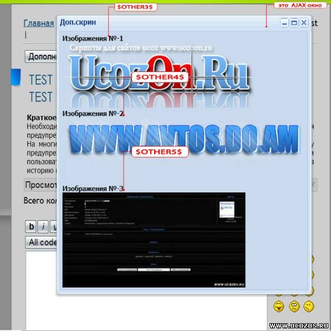
Task: Select the 'Изображения №-3' heading text
Action: [93, 188]
